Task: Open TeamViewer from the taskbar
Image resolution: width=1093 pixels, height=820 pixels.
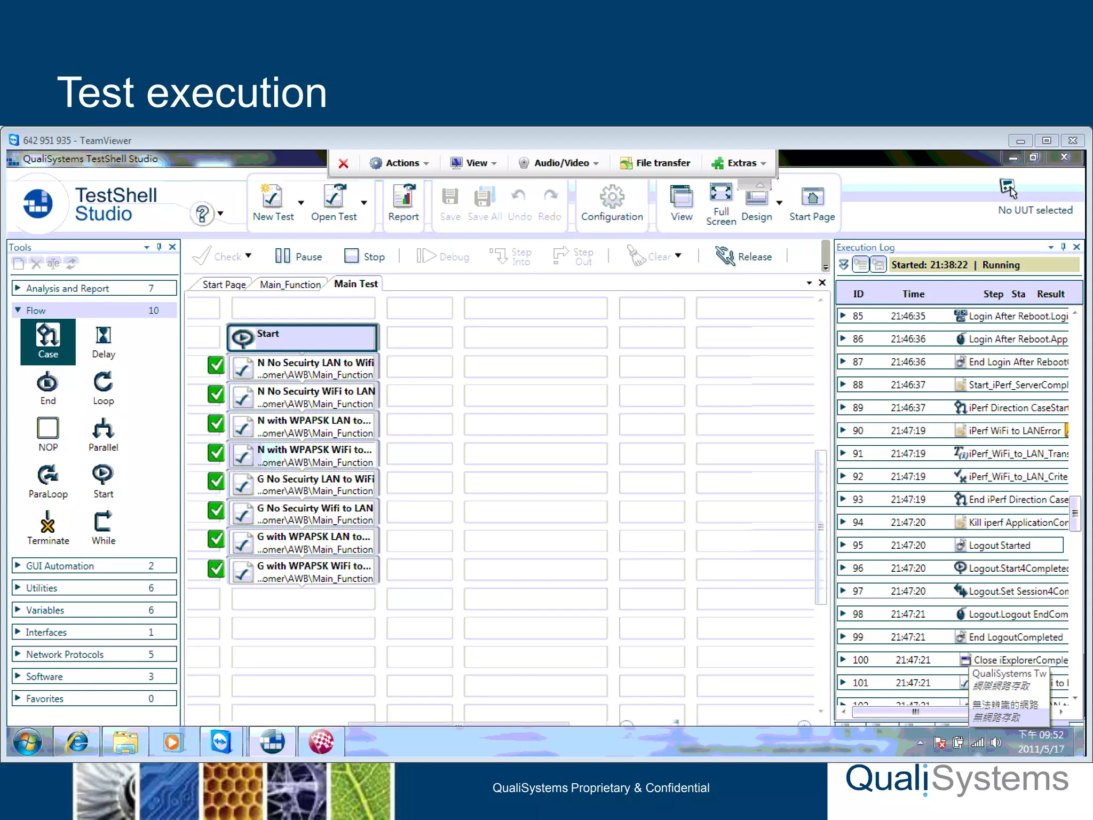Action: click(221, 742)
